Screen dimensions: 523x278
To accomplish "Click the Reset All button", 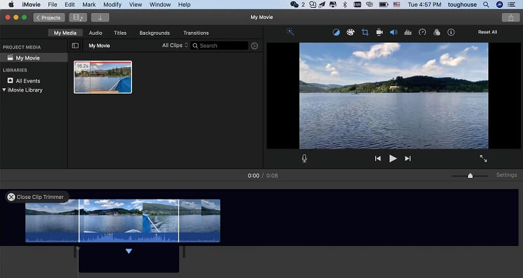I will tap(487, 32).
